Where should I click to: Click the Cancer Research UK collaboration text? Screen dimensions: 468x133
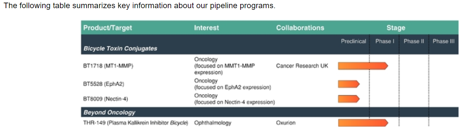coord(302,66)
